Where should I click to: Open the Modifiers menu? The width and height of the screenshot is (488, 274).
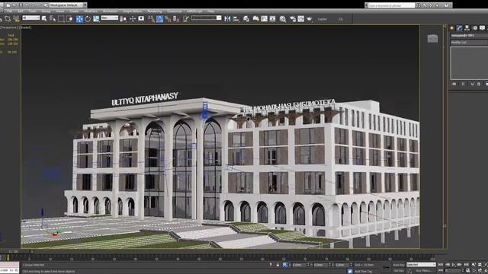[x=91, y=11]
